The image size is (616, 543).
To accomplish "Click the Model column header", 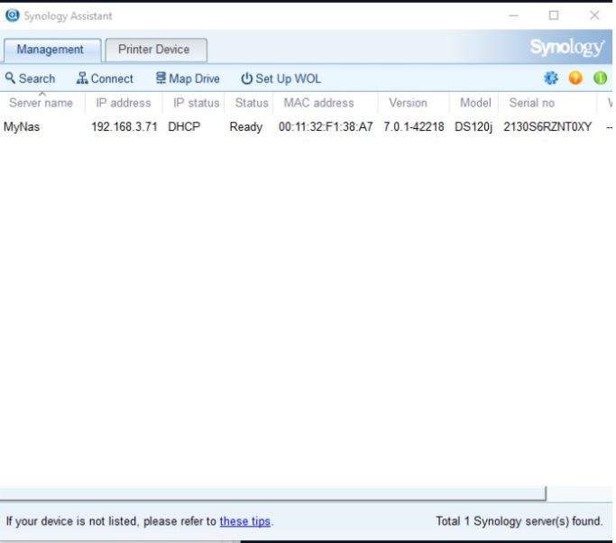I will [x=475, y=103].
